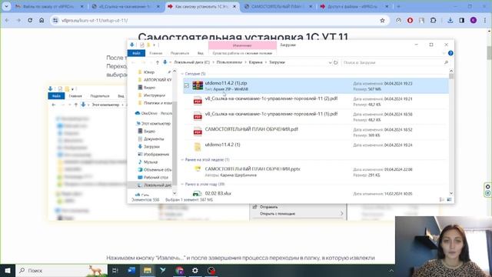The width and height of the screenshot is (492, 277).
Task: Open the Главная ribbon tab in front Explorer
Action: pyautogui.click(x=156, y=53)
